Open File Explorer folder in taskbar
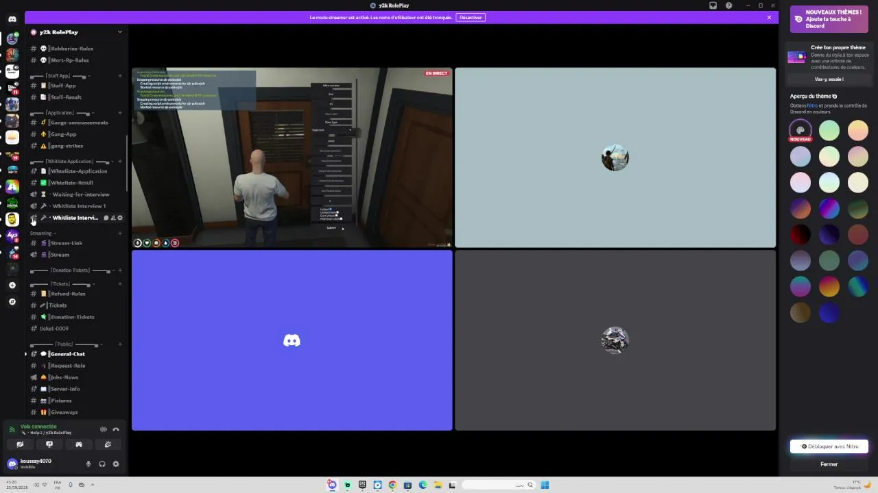Image resolution: width=878 pixels, height=493 pixels. pyautogui.click(x=438, y=485)
